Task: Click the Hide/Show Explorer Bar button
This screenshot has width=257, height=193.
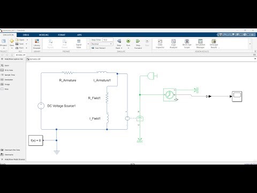Action: pos(12,59)
